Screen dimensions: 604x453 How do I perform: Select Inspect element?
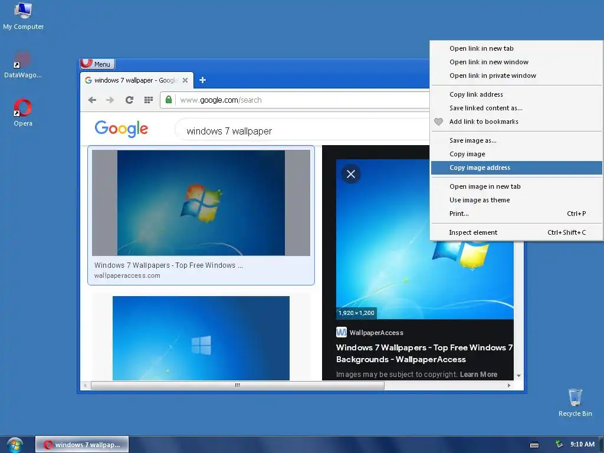[x=516, y=232]
